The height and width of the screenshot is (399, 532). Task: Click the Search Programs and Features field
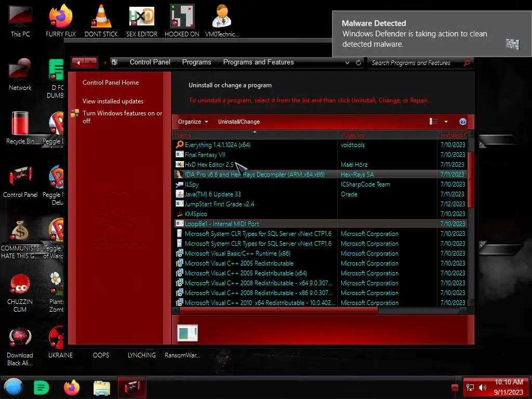[x=417, y=63]
